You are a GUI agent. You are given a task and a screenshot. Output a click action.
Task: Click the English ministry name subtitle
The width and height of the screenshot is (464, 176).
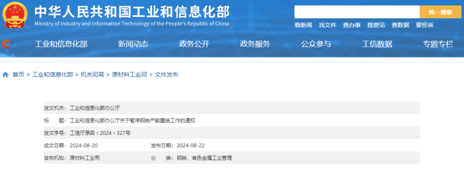click(132, 24)
